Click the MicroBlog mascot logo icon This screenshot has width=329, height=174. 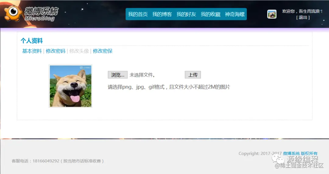(13, 13)
